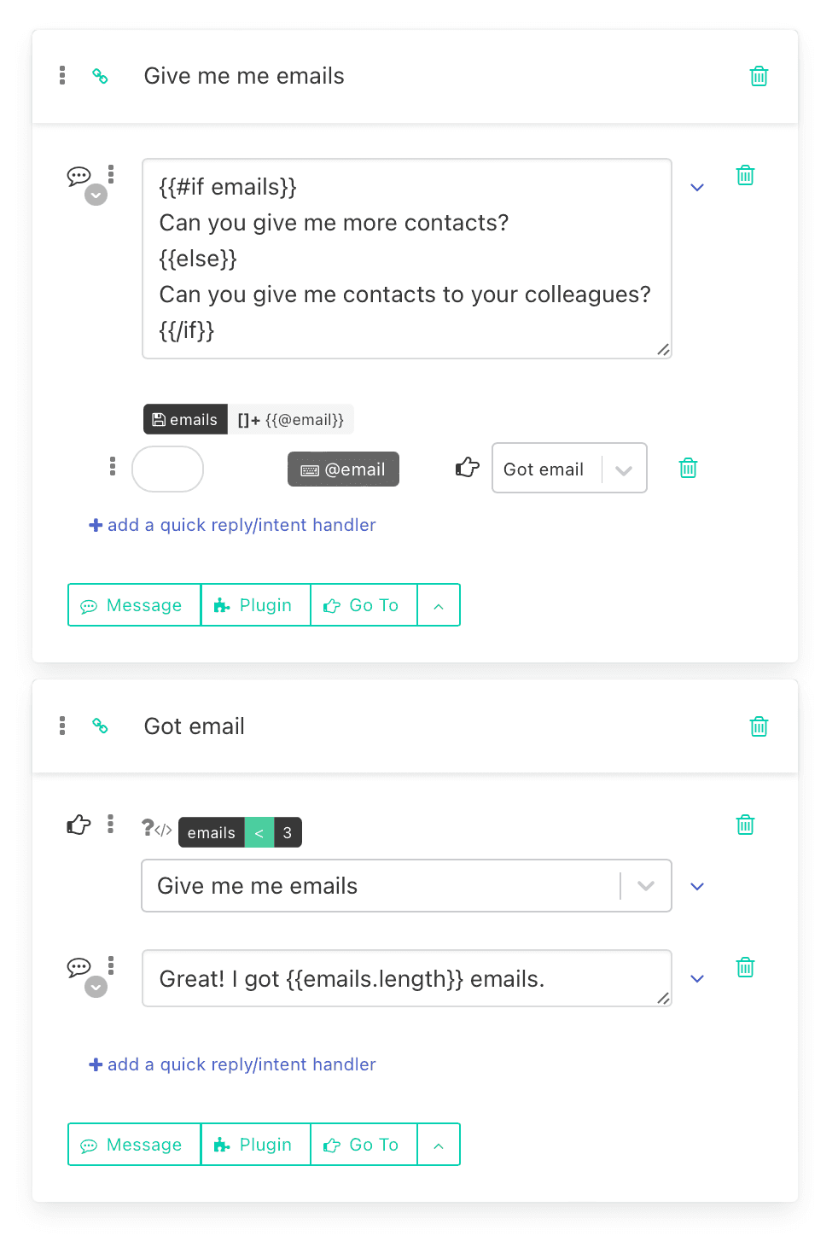
Task: Click the speech bubble icon of first message
Action: click(x=79, y=176)
